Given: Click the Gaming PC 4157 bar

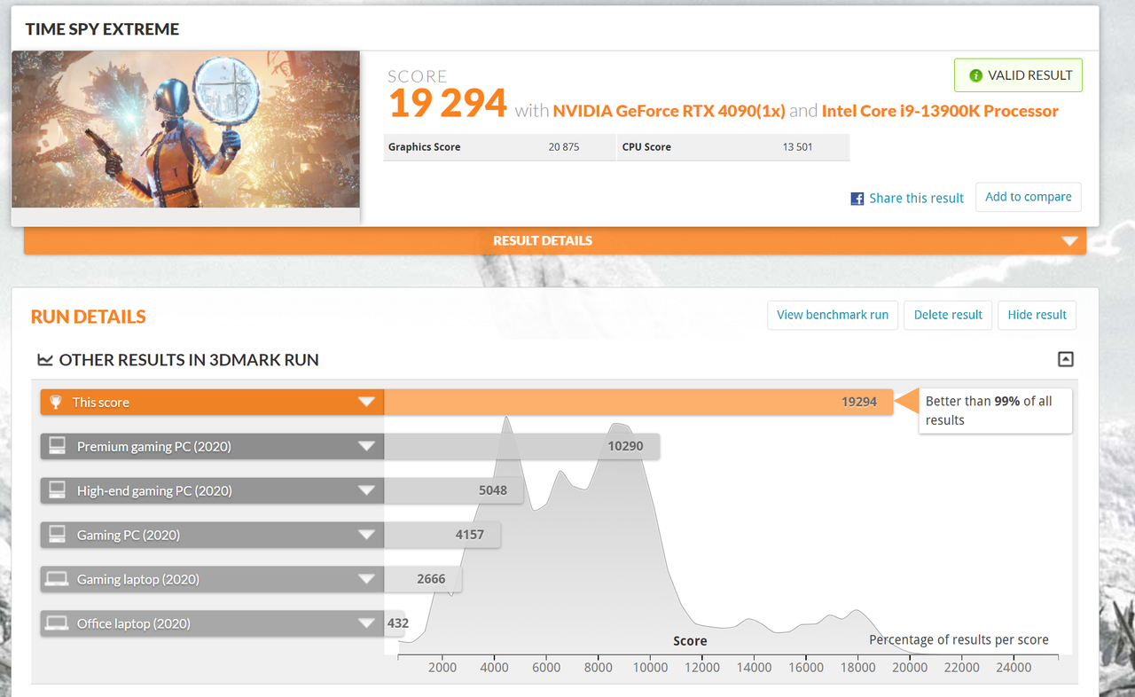Looking at the screenshot, I should point(442,535).
